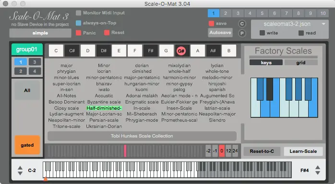Toggle always-on-Top checkbox
Viewport: 335px width, 184px height.
click(x=78, y=23)
